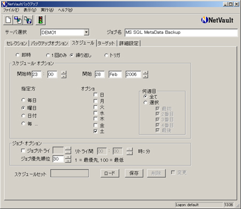The width and height of the screenshot is (241, 209).
Task: Select the 選択 radio in 何週目
Action: tap(145, 103)
